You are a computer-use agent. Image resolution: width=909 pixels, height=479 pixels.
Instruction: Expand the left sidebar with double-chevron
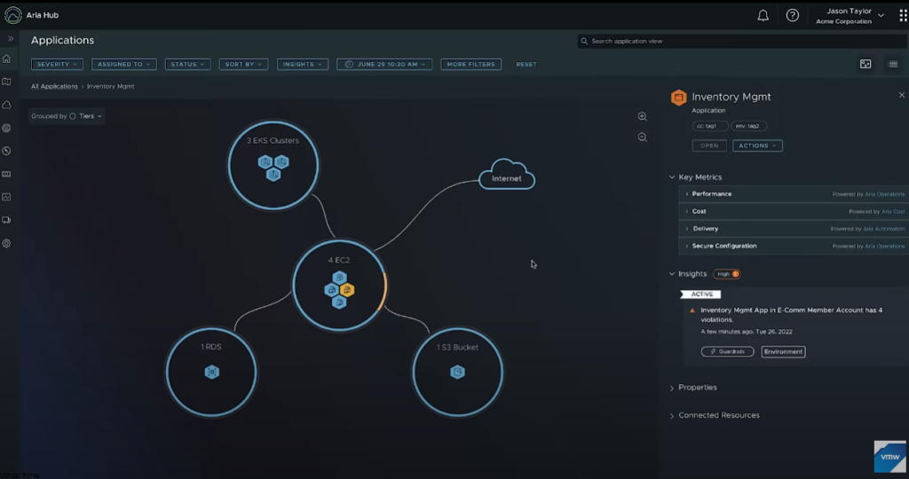11,39
